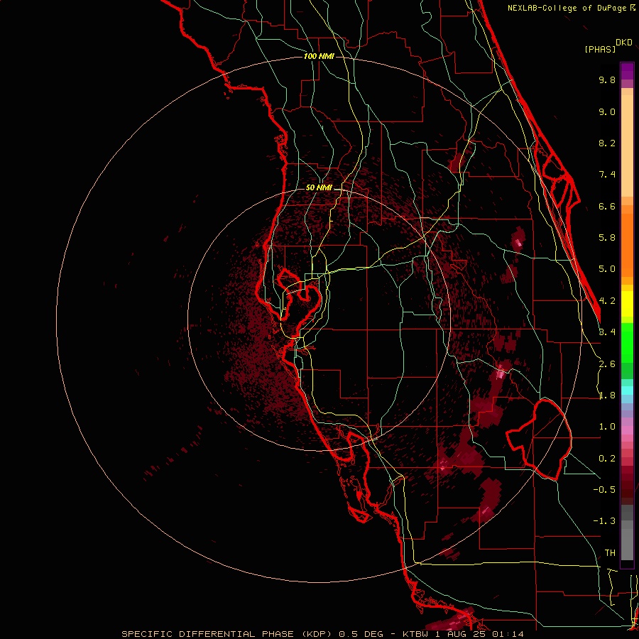
Task: Click the 4.2 value on the color scale
Action: click(x=607, y=301)
